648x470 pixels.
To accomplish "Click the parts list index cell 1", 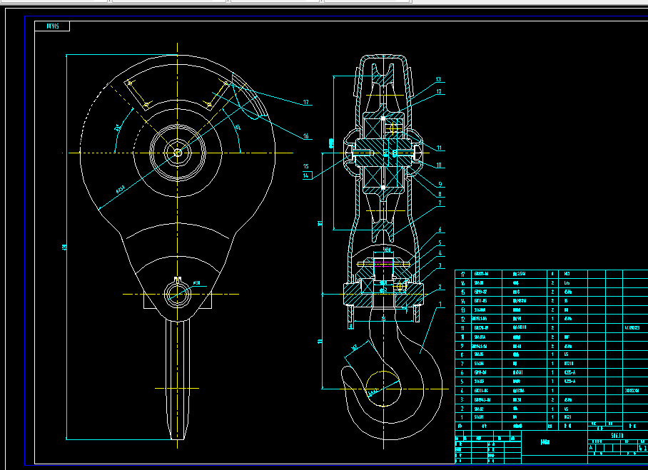I will [463, 417].
